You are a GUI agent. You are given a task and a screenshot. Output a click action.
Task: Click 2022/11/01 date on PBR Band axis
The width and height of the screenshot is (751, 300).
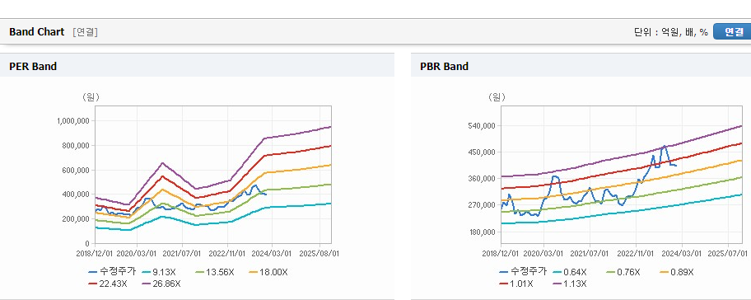click(636, 253)
